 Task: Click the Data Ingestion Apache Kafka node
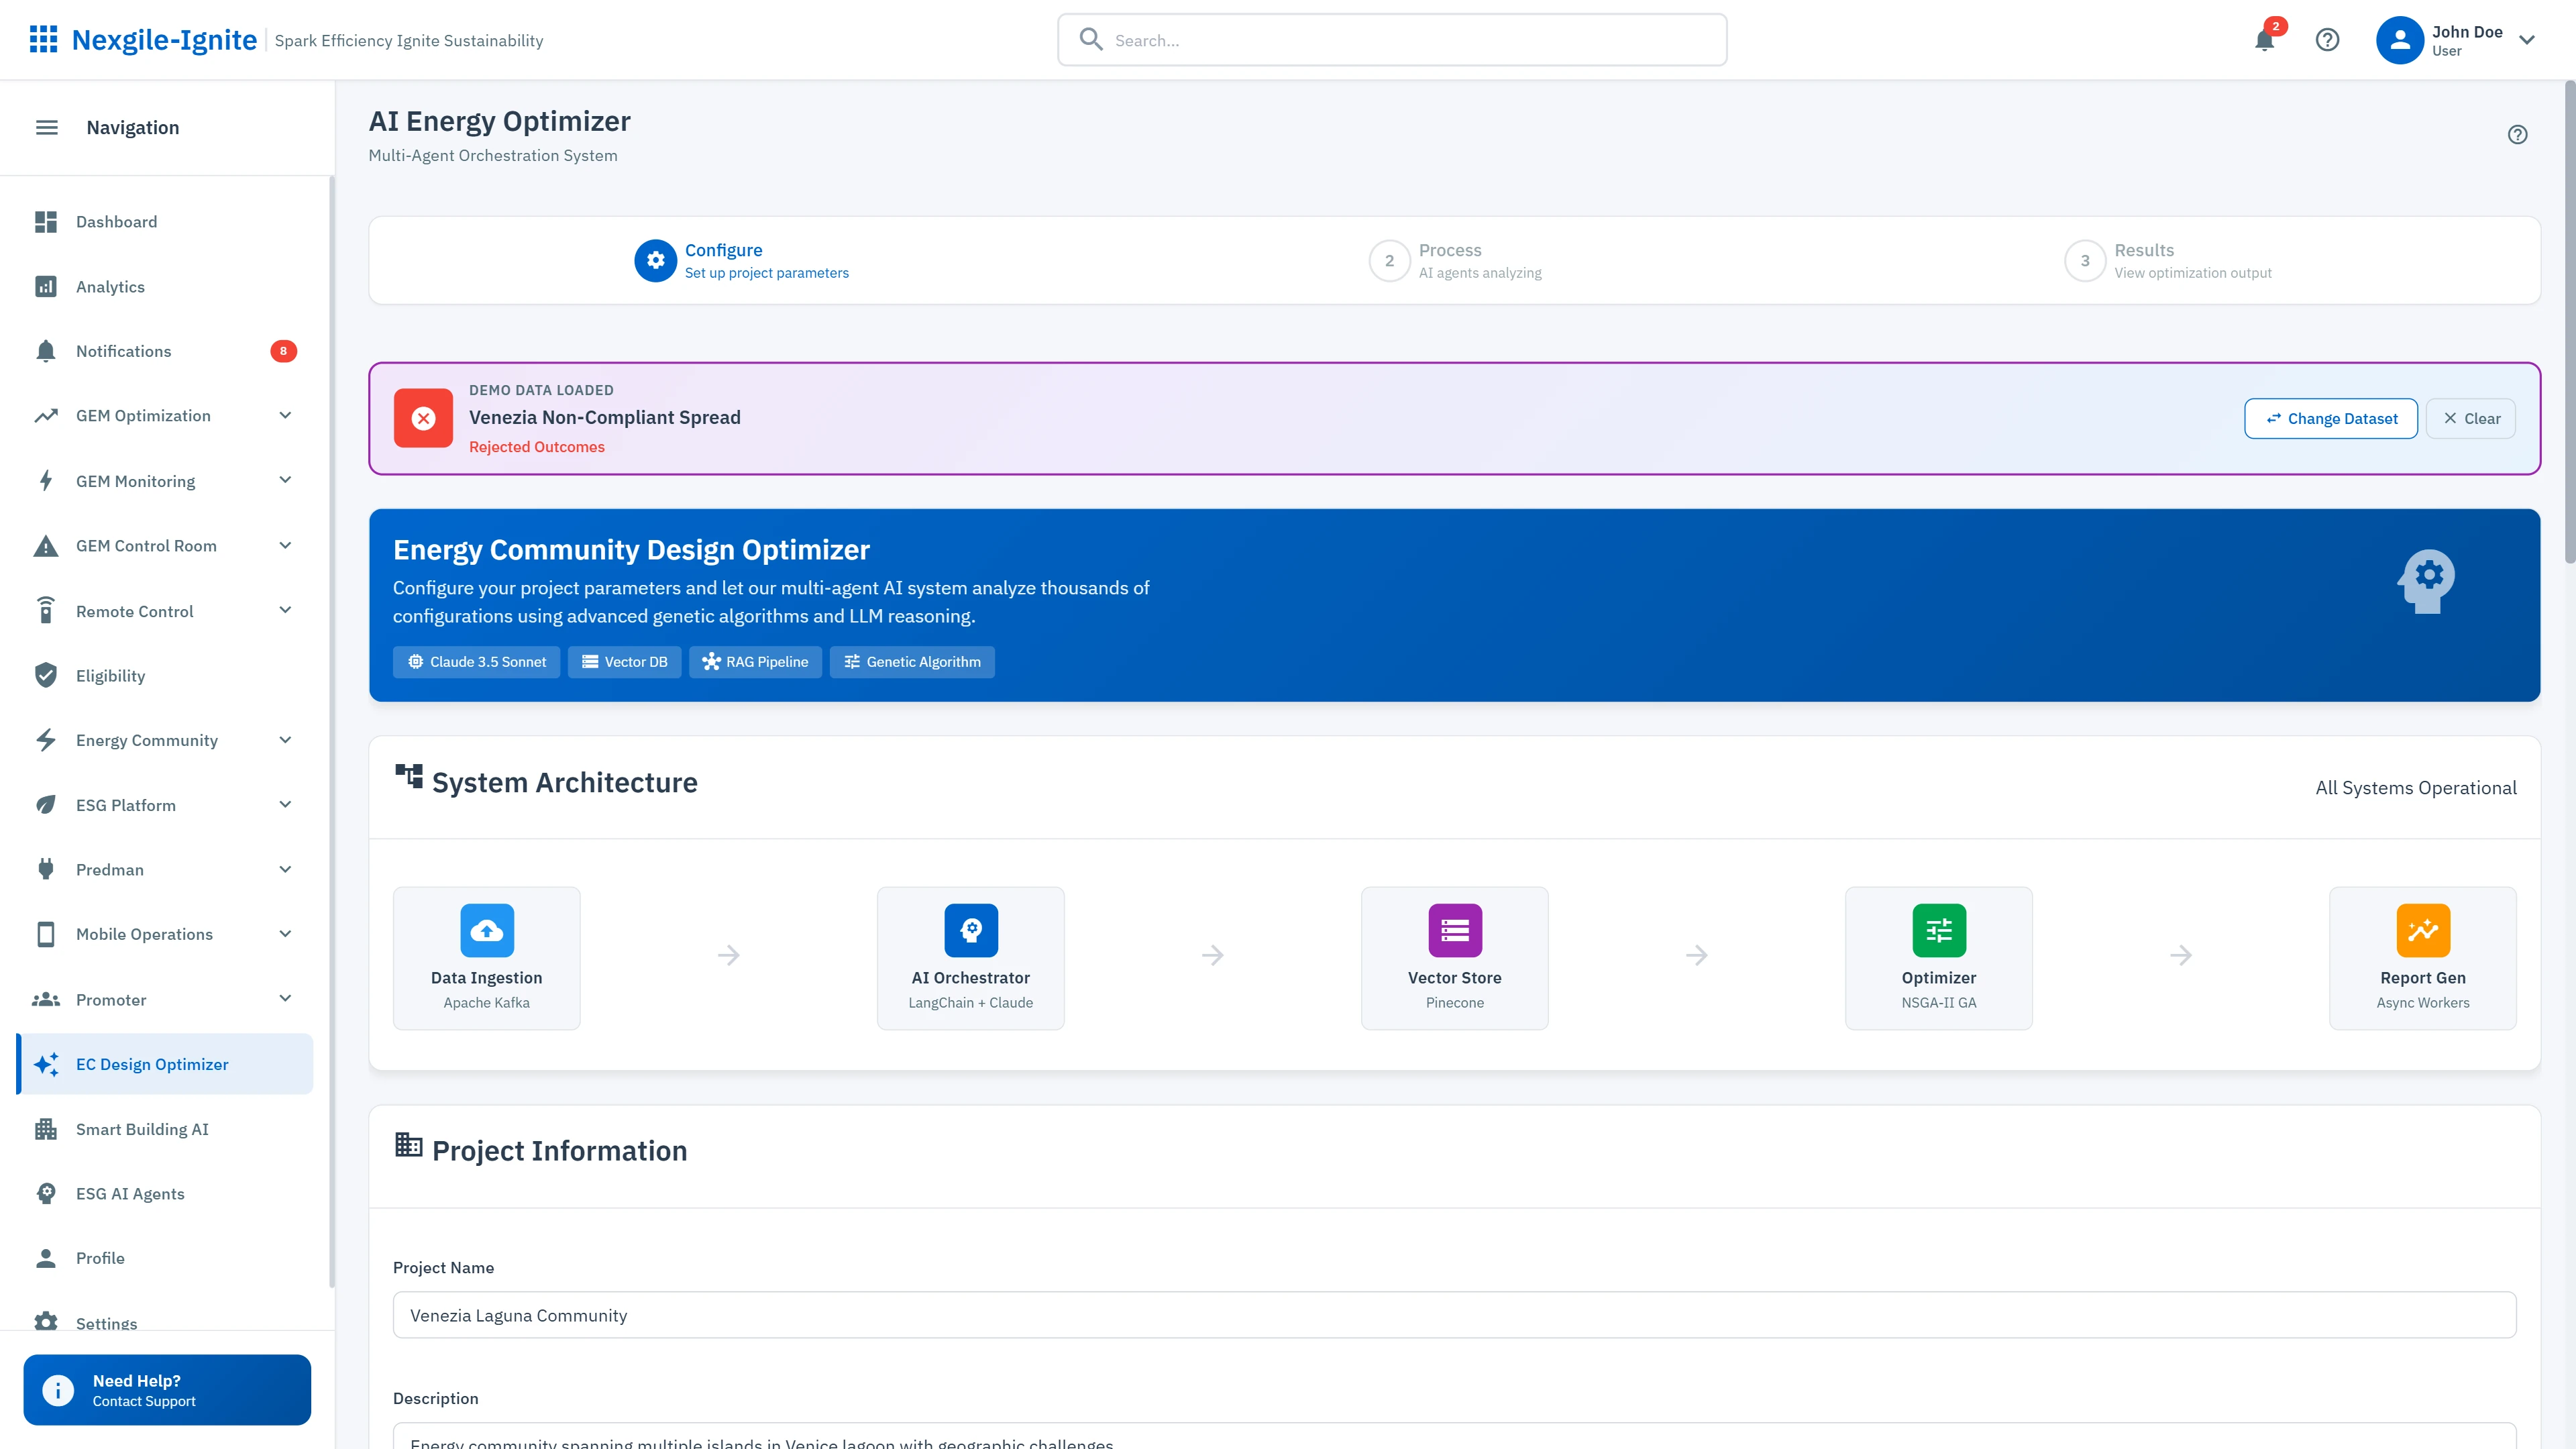point(486,957)
